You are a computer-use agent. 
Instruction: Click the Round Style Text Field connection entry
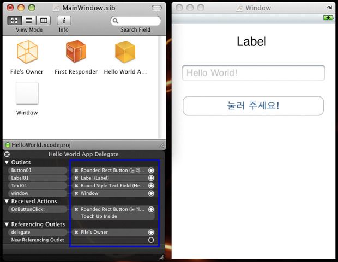(x=112, y=186)
